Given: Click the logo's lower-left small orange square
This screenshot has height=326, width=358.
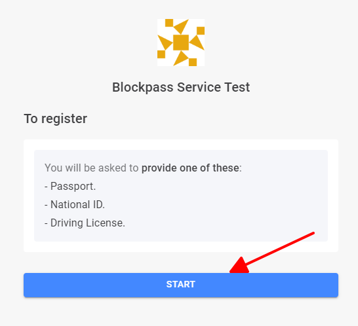Looking at the screenshot, I should 161,54.
